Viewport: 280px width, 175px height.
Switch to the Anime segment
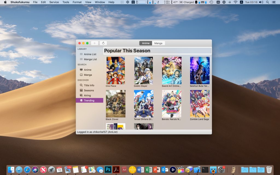(146, 43)
